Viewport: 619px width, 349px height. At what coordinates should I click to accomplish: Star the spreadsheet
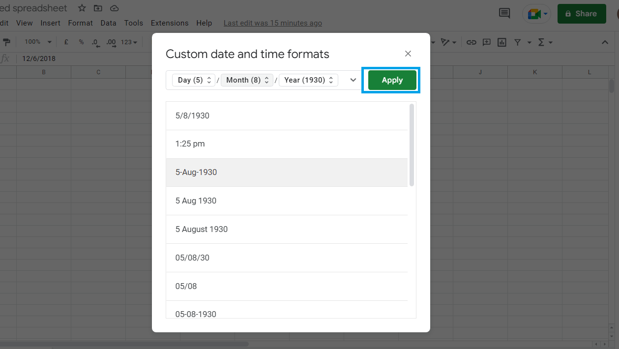coord(81,8)
